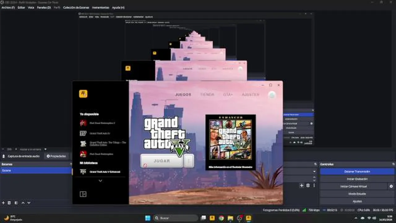Expand the launcher game list chevron
396x223 pixels.
coord(100,181)
